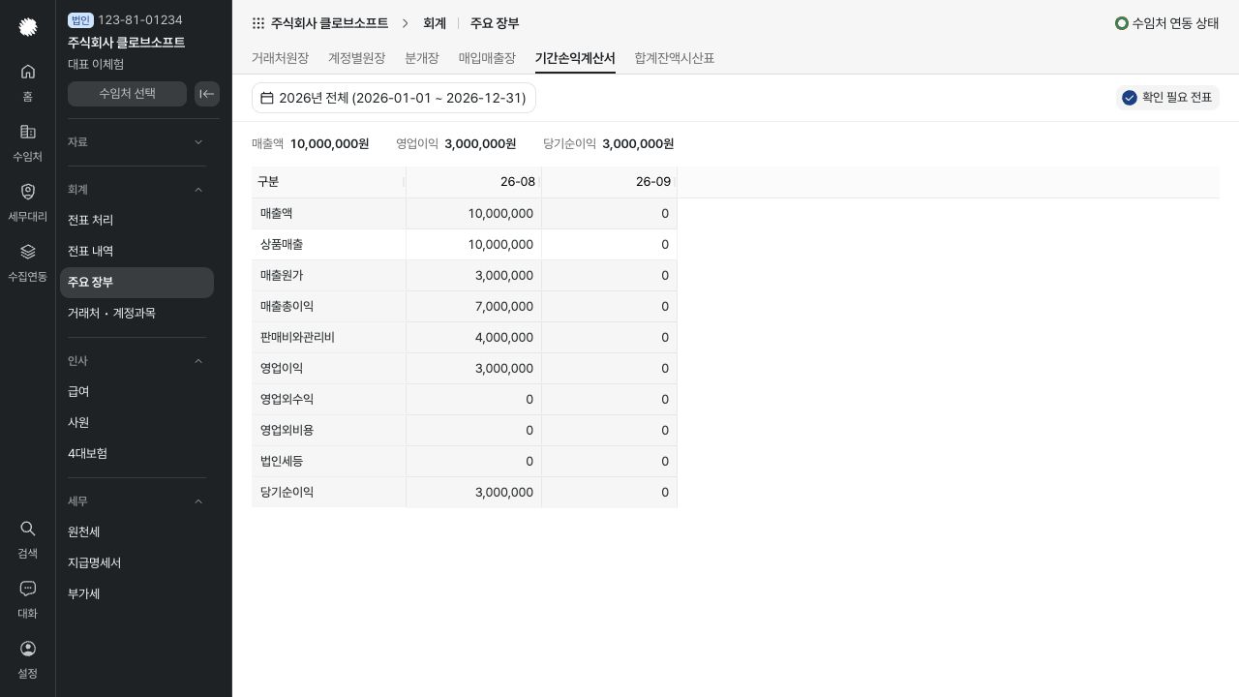Open 부가세 in the sidebar
This screenshot has height=697, width=1239.
pyautogui.click(x=136, y=594)
